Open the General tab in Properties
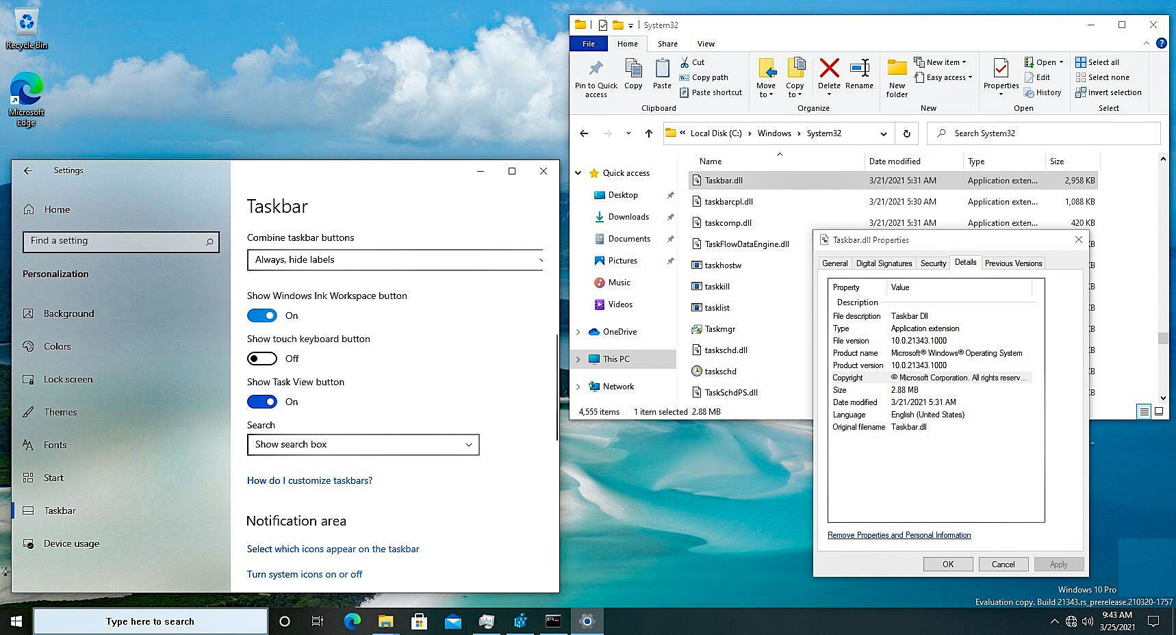1176x635 pixels. [834, 263]
